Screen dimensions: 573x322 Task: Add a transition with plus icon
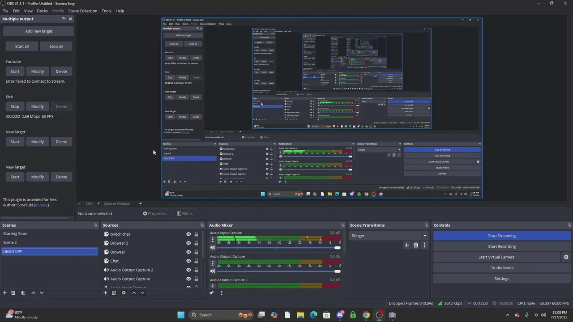tap(406, 245)
